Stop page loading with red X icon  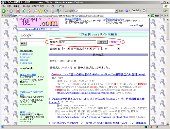tap(18, 11)
